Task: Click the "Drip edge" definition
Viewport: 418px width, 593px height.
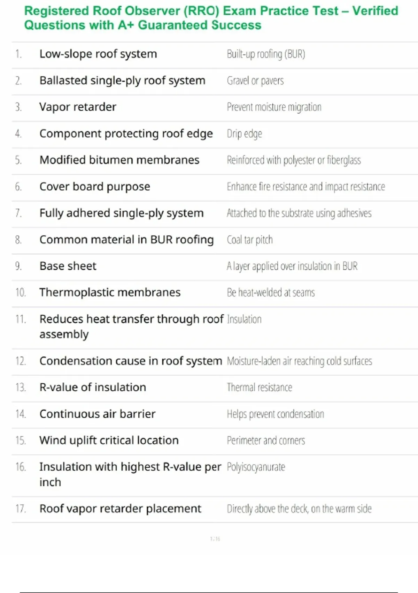Action: tap(244, 134)
